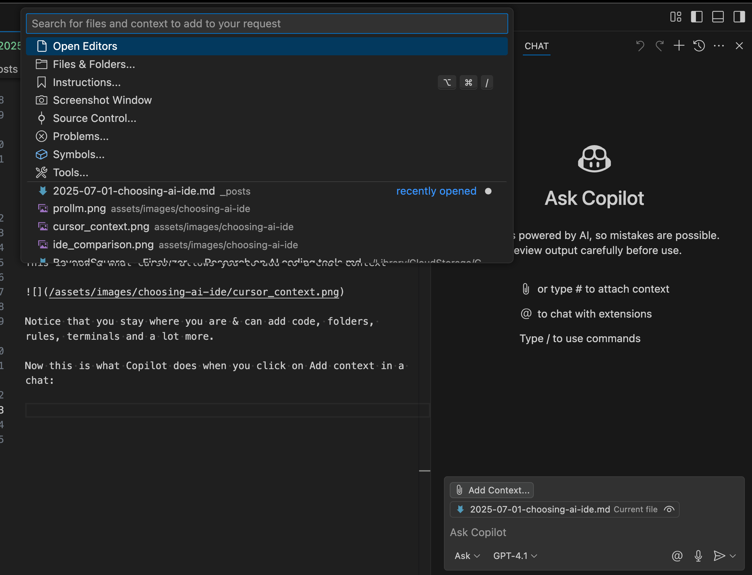Click the image icon beside cursor_context.png
The height and width of the screenshot is (575, 752).
coord(43,227)
